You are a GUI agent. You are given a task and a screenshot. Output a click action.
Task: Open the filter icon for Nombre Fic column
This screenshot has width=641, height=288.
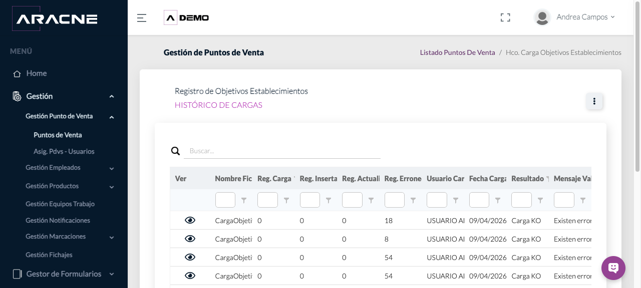coord(244,200)
